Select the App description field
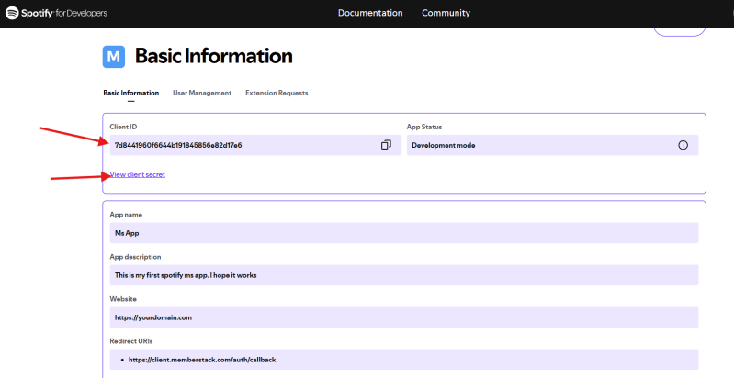The width and height of the screenshot is (734, 378). (x=404, y=275)
